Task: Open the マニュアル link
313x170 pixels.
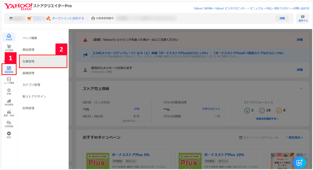Action: pos(256,8)
